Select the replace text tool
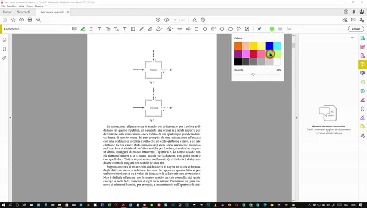The image size is (367, 208). pyautogui.click(x=108, y=29)
